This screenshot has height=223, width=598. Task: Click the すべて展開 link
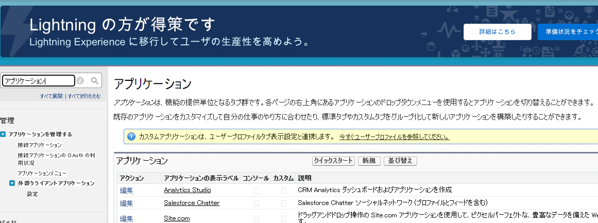coord(51,96)
